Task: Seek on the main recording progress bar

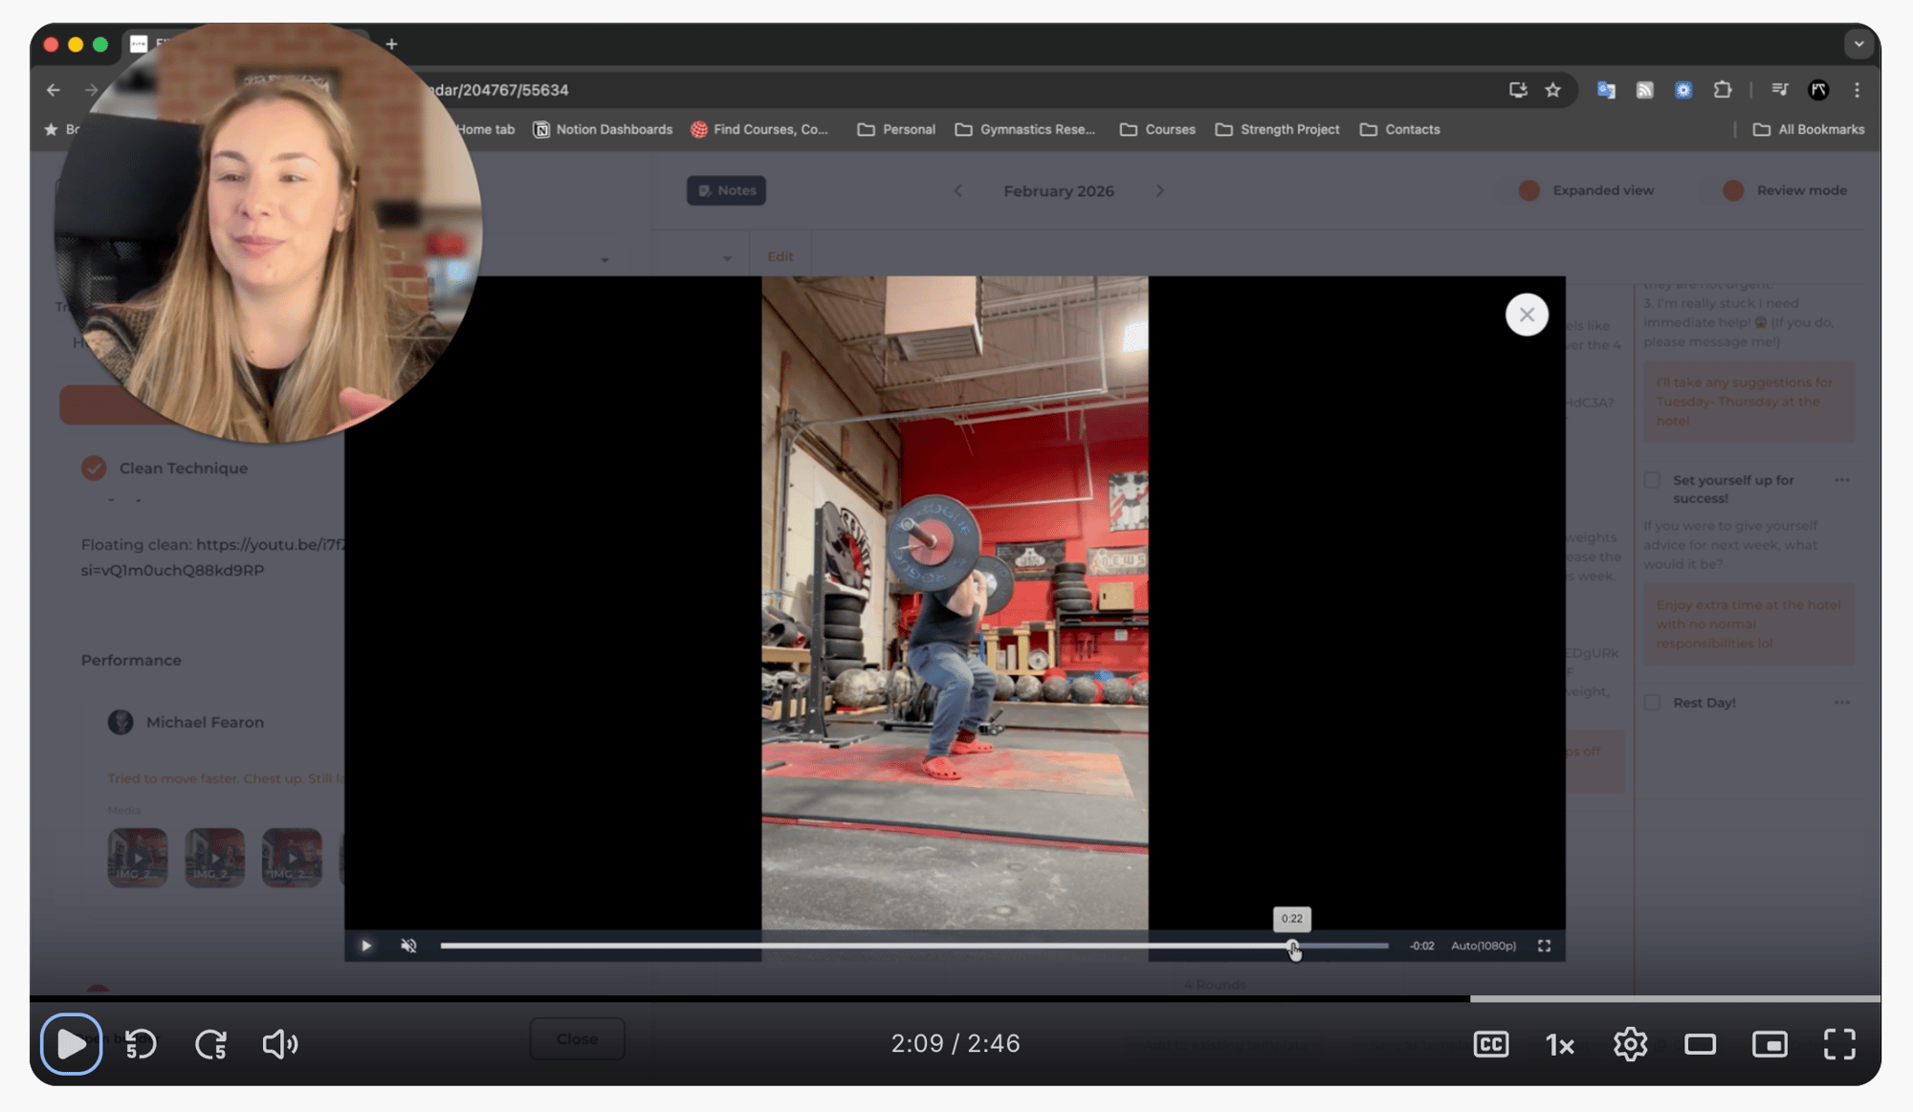Action: 955,998
